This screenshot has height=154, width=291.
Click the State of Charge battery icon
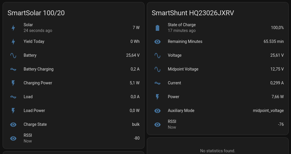157,28
